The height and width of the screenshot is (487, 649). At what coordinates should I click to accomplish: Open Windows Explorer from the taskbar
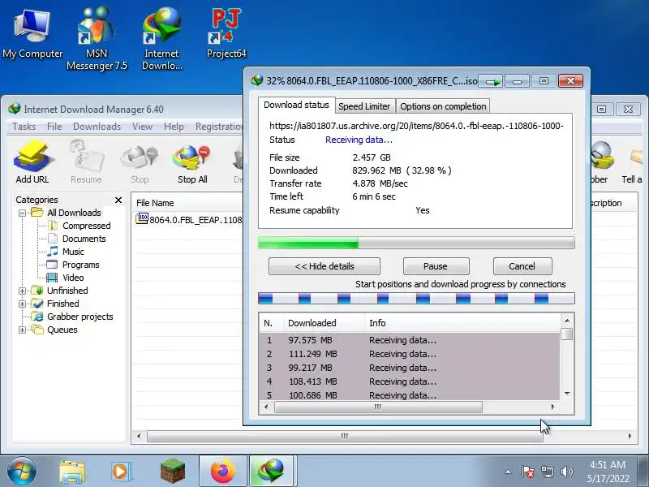click(x=72, y=472)
